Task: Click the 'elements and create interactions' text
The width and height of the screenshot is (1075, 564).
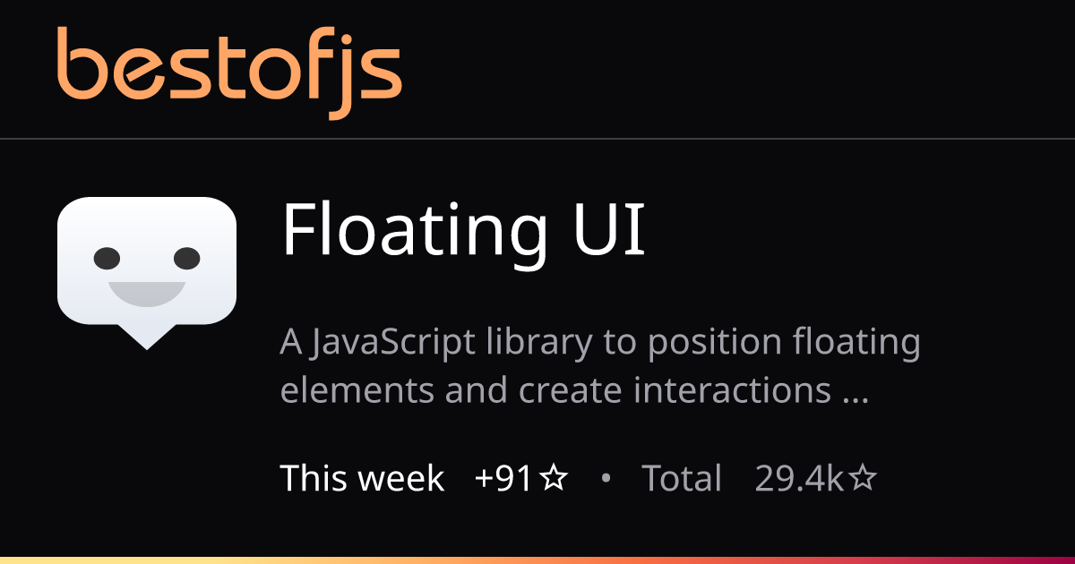Action: coord(555,390)
